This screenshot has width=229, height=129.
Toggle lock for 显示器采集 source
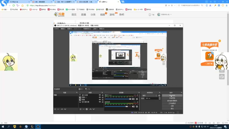click(x=102, y=102)
